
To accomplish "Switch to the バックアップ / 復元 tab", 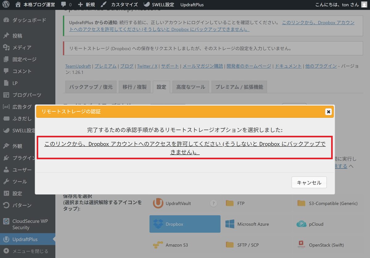I will [x=91, y=87].
